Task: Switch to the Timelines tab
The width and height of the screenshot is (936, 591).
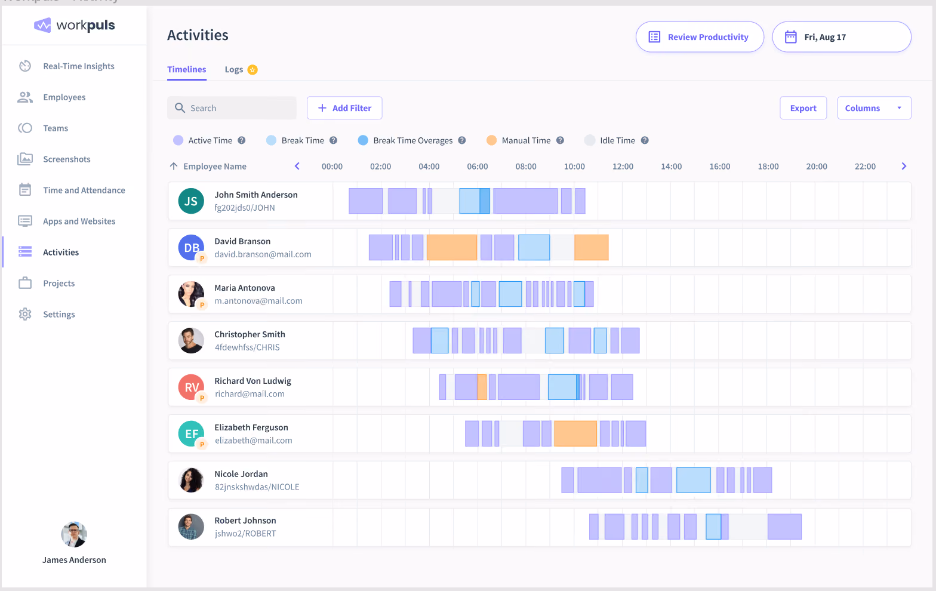Action: tap(187, 70)
